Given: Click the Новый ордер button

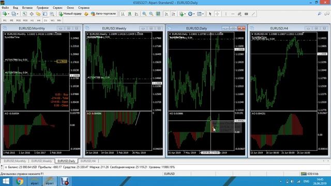Looking at the screenshot, I should (x=70, y=14).
